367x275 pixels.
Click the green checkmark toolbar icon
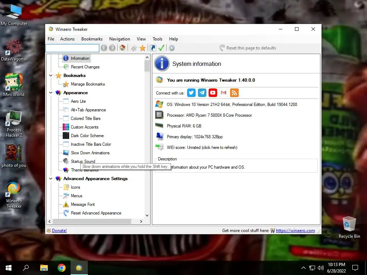pyautogui.click(x=161, y=48)
